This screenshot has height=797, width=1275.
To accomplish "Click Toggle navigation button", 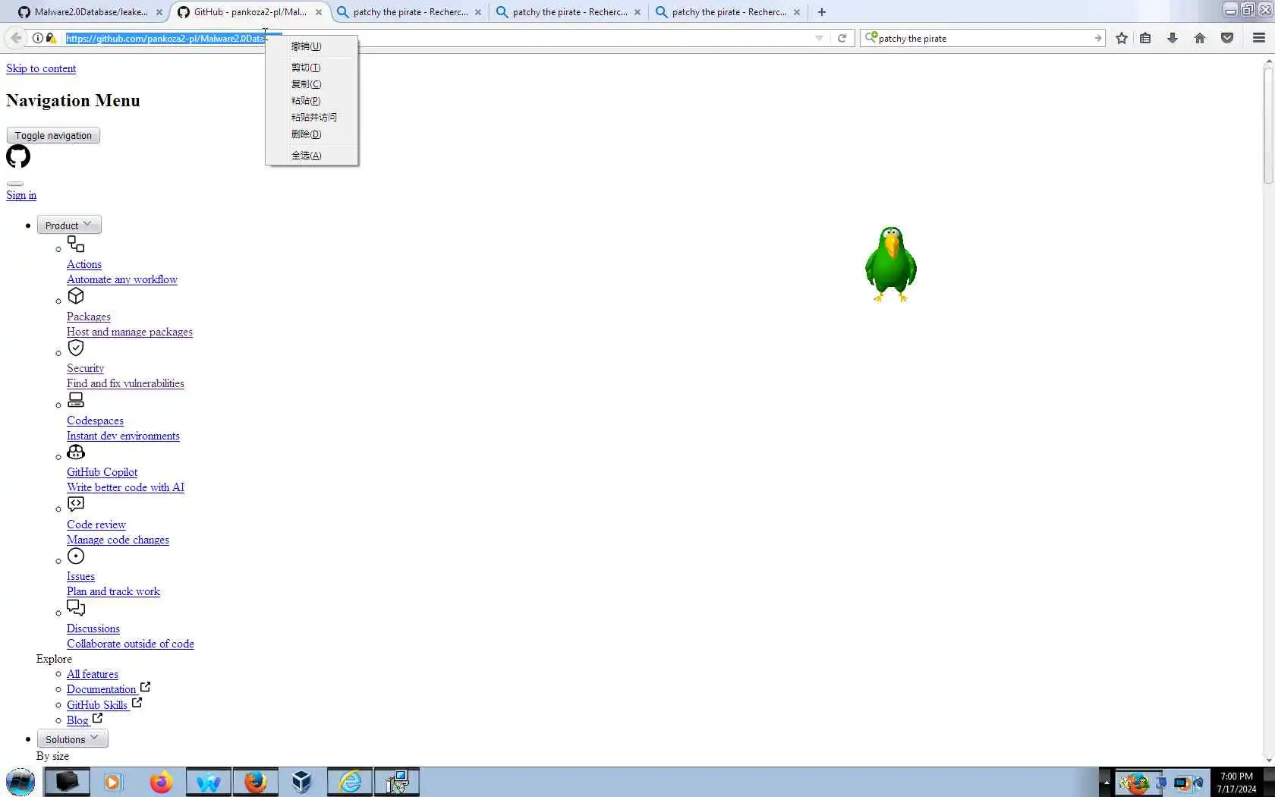I will coord(53,135).
